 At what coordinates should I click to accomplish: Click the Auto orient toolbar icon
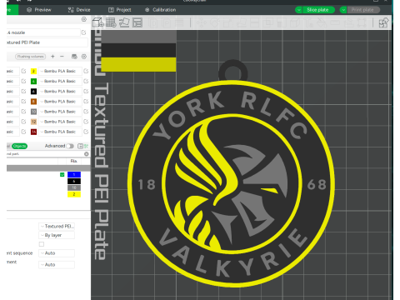[x=124, y=22]
